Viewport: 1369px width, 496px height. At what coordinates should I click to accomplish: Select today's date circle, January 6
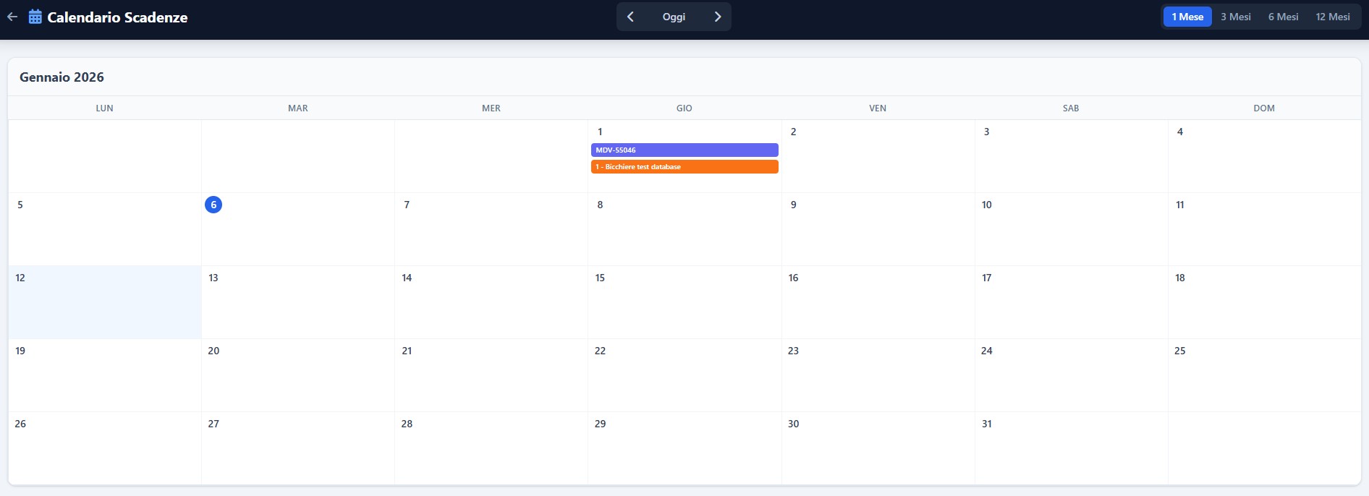pyautogui.click(x=213, y=205)
